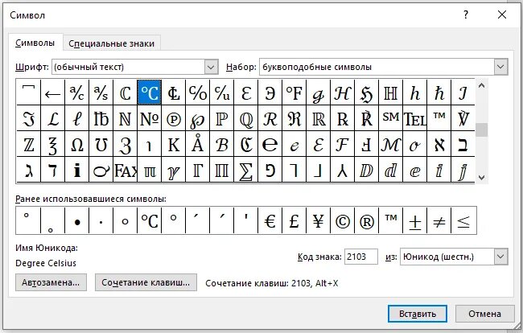Image resolution: width=523 pixels, height=333 pixels.
Task: Focus the Код знака input field
Action: click(361, 257)
